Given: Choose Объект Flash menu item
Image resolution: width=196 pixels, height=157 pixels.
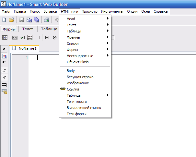Looking at the screenshot, I should coord(85,62).
